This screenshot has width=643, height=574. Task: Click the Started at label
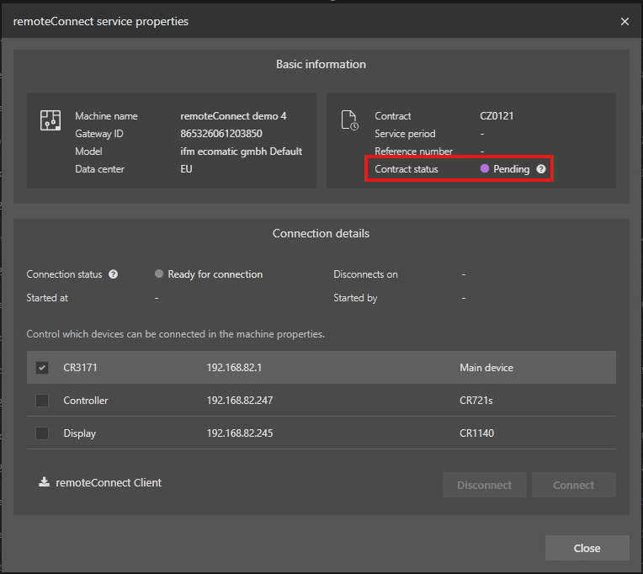47,298
